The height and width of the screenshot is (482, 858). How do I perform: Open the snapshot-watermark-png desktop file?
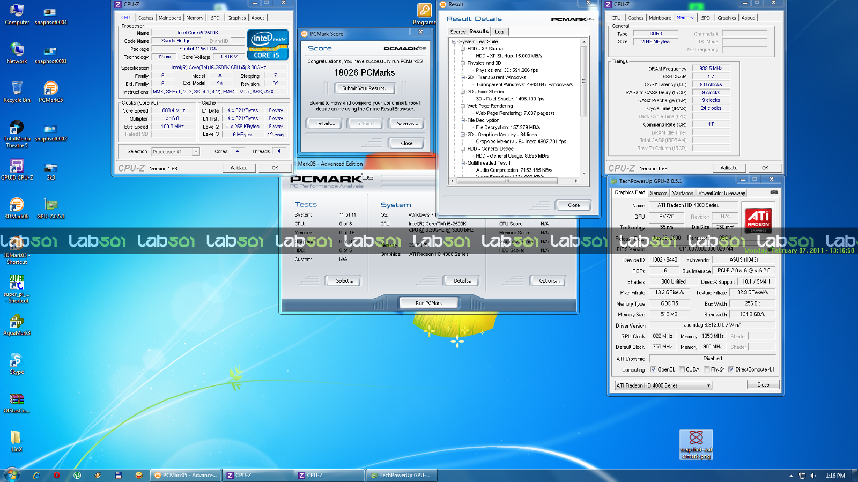(x=696, y=445)
